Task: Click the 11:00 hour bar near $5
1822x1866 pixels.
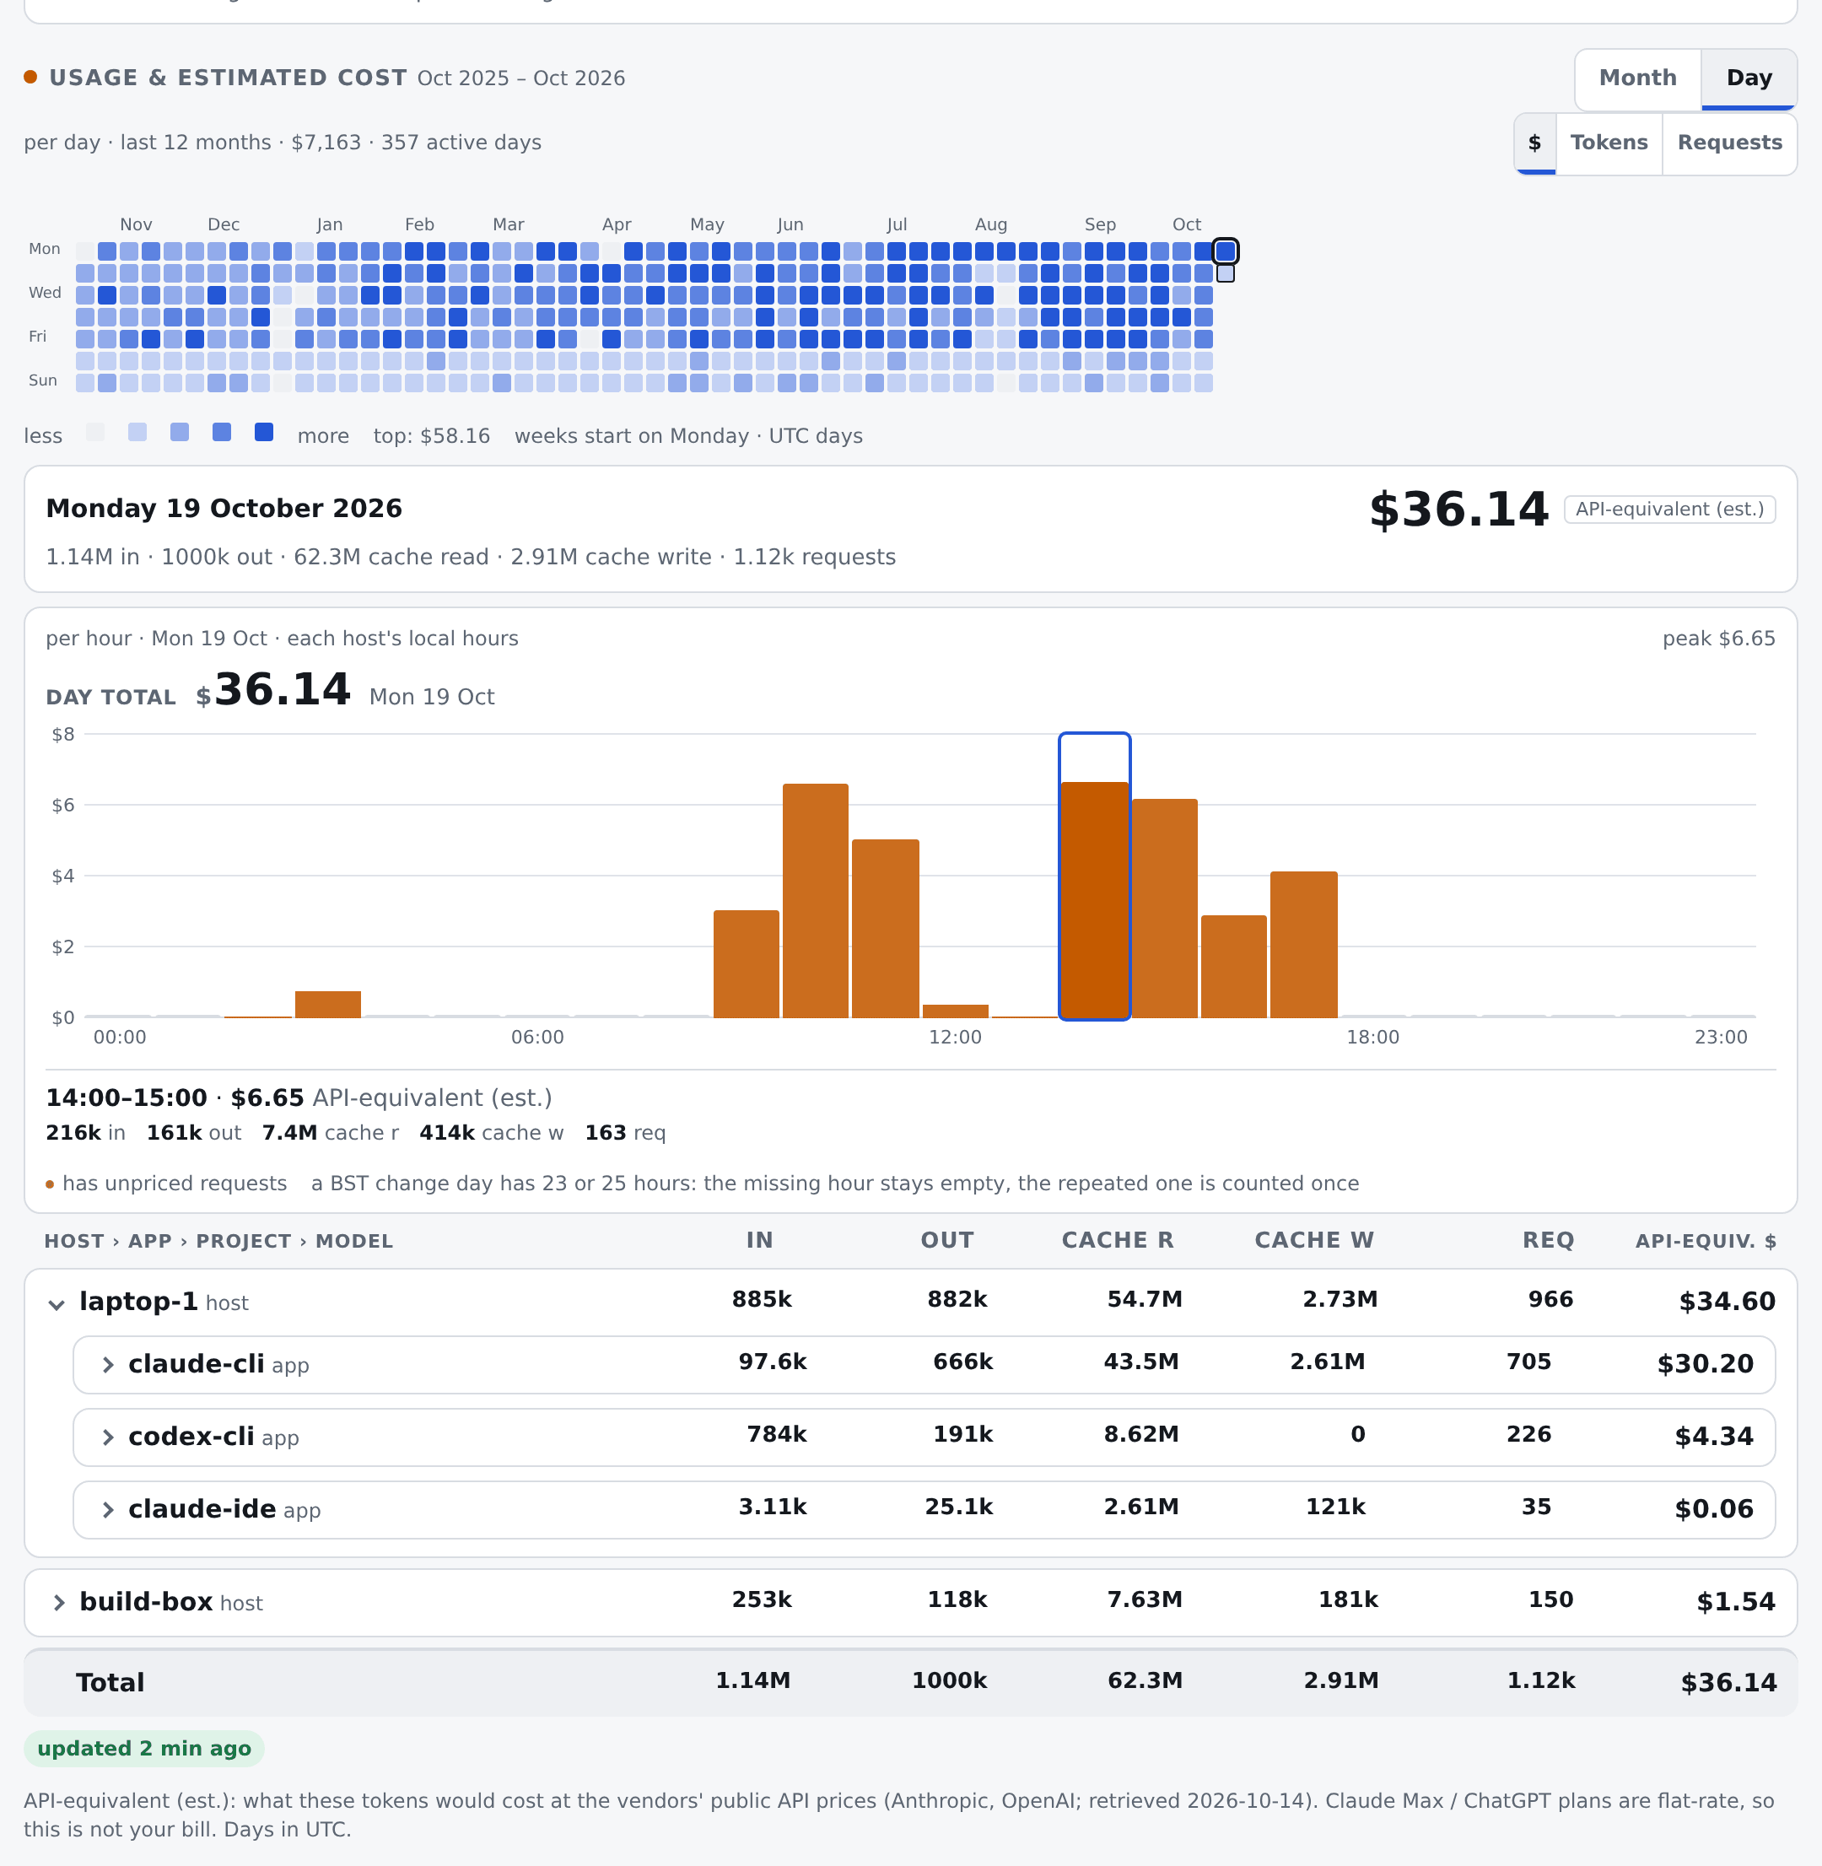Action: pyautogui.click(x=885, y=928)
